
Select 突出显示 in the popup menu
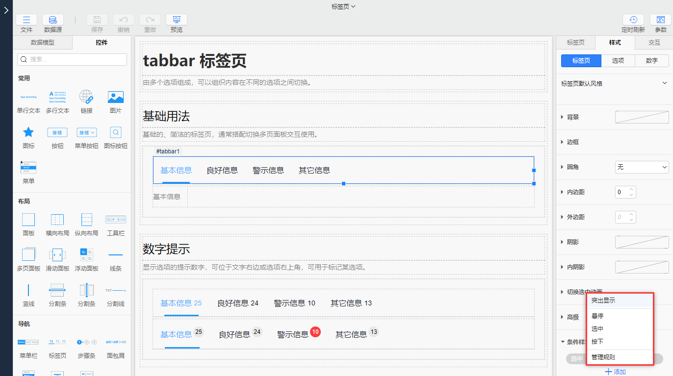point(603,301)
